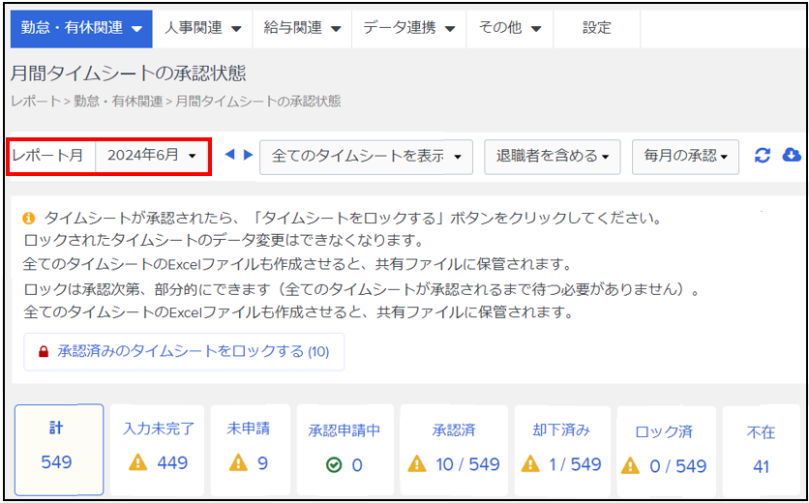809x503 pixels.
Task: Select the 未申請 label
Action: point(248,429)
